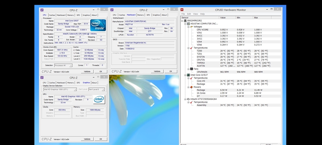Collapse the ASUSTeK COMPUTER INC. node

point(185,24)
